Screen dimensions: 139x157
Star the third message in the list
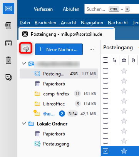[x=124, y=91]
